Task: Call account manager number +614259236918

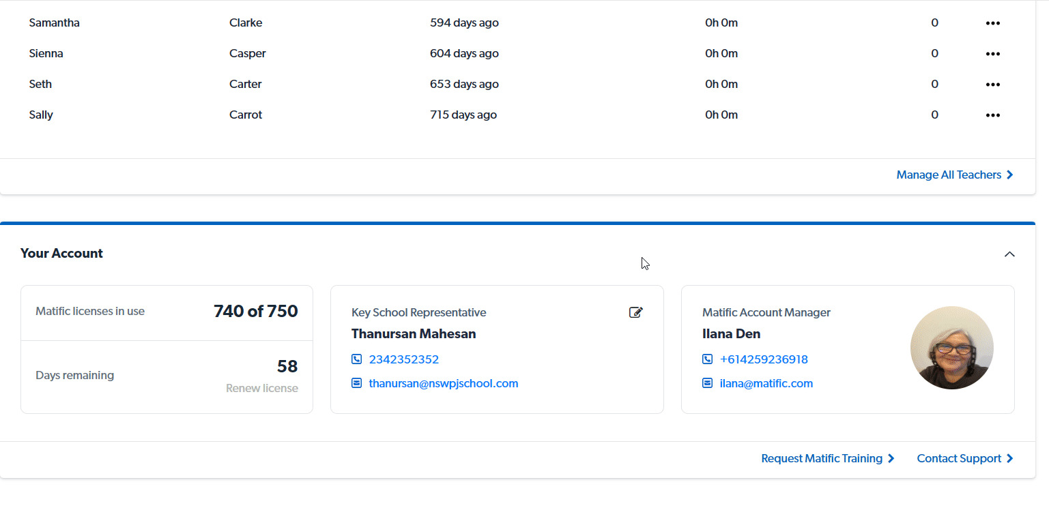Action: click(x=764, y=359)
